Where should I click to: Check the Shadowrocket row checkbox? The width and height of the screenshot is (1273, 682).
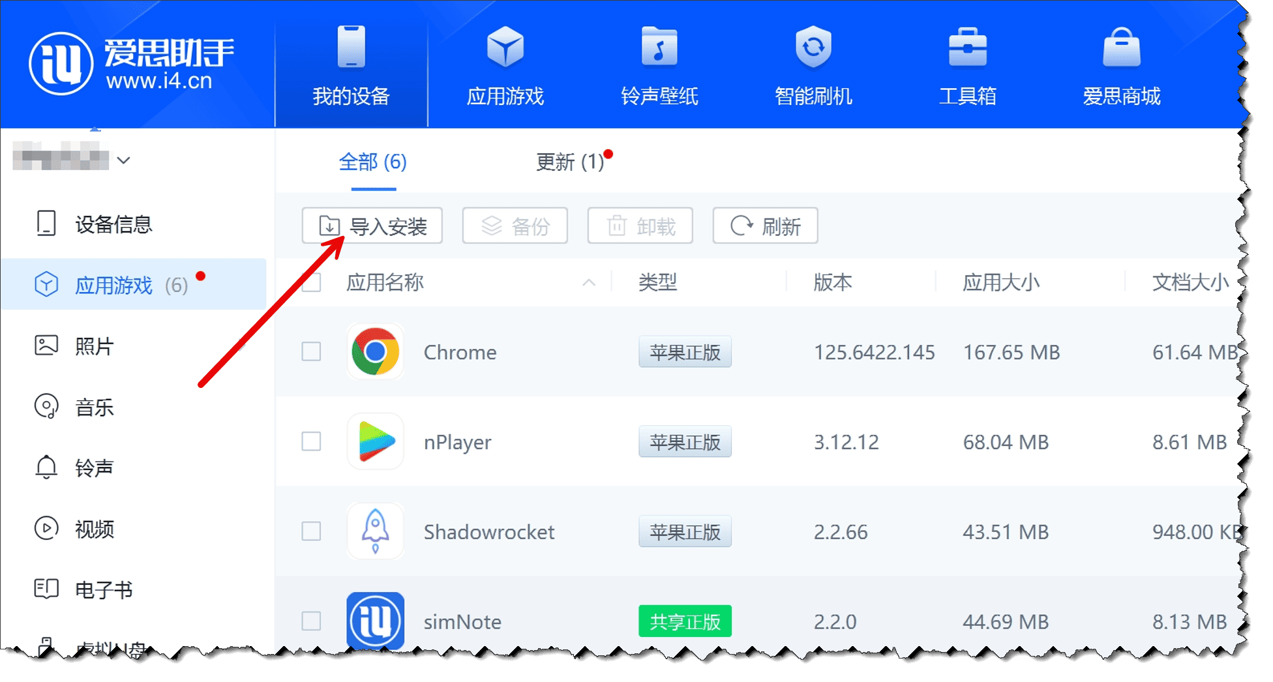[x=311, y=531]
